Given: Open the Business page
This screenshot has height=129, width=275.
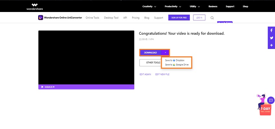Looking at the screenshot, I should click(213, 6).
